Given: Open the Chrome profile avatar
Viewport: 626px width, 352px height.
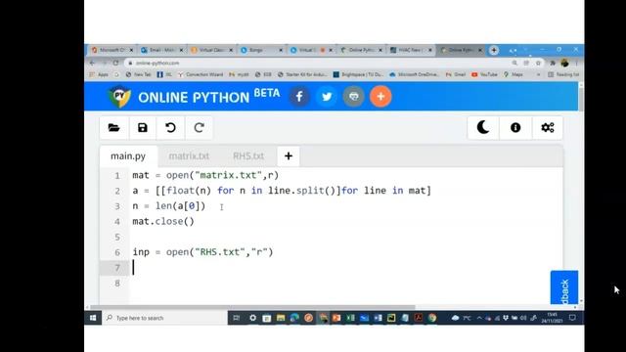Looking at the screenshot, I should point(564,63).
